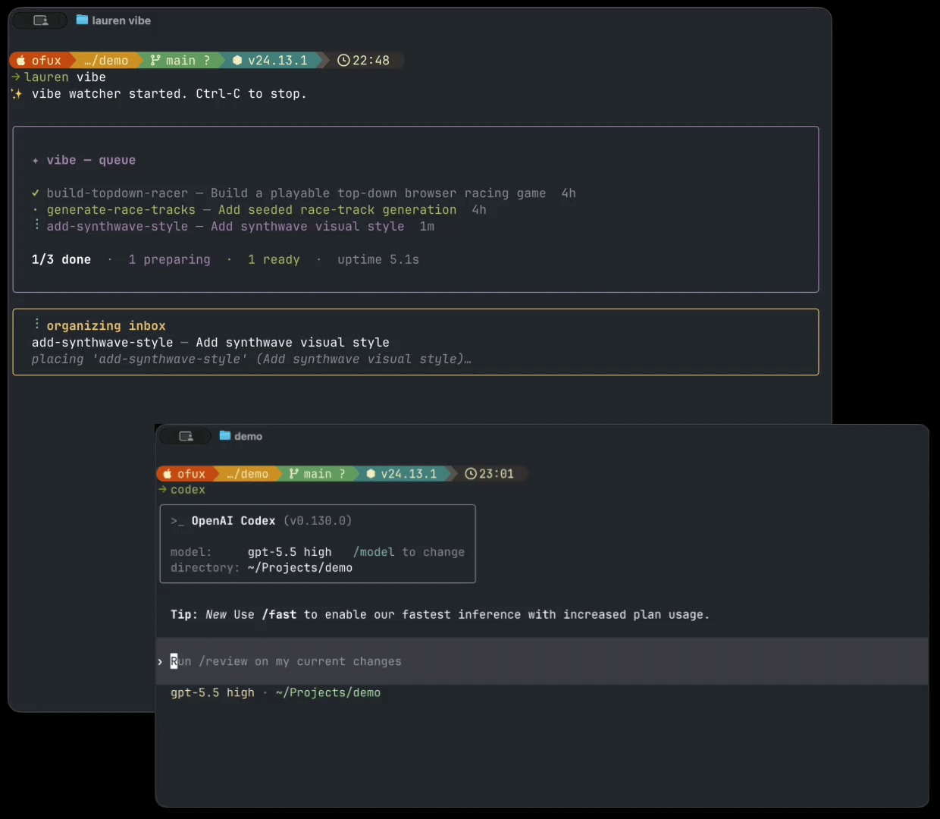Click the vibe — queue heading
Screen dimensions: 940x819
tap(91, 160)
